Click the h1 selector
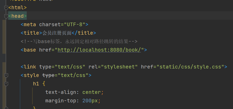The image size is (233, 109). coord(36,84)
